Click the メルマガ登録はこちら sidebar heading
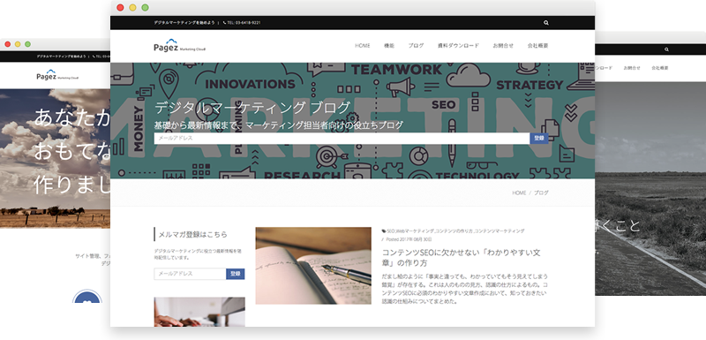The height and width of the screenshot is (340, 706). tap(192, 235)
